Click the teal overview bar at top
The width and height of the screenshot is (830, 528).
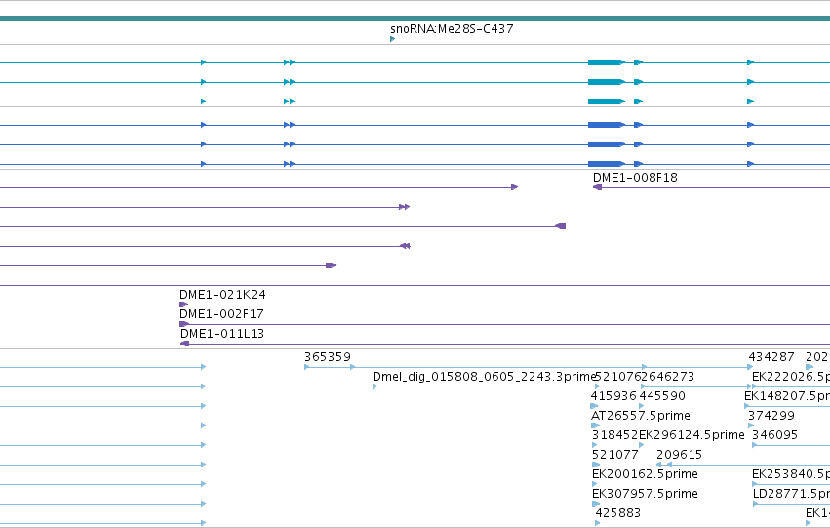point(415,19)
